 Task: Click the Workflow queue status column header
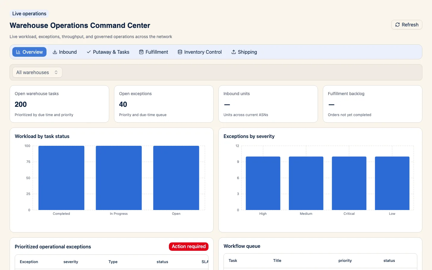(x=389, y=261)
